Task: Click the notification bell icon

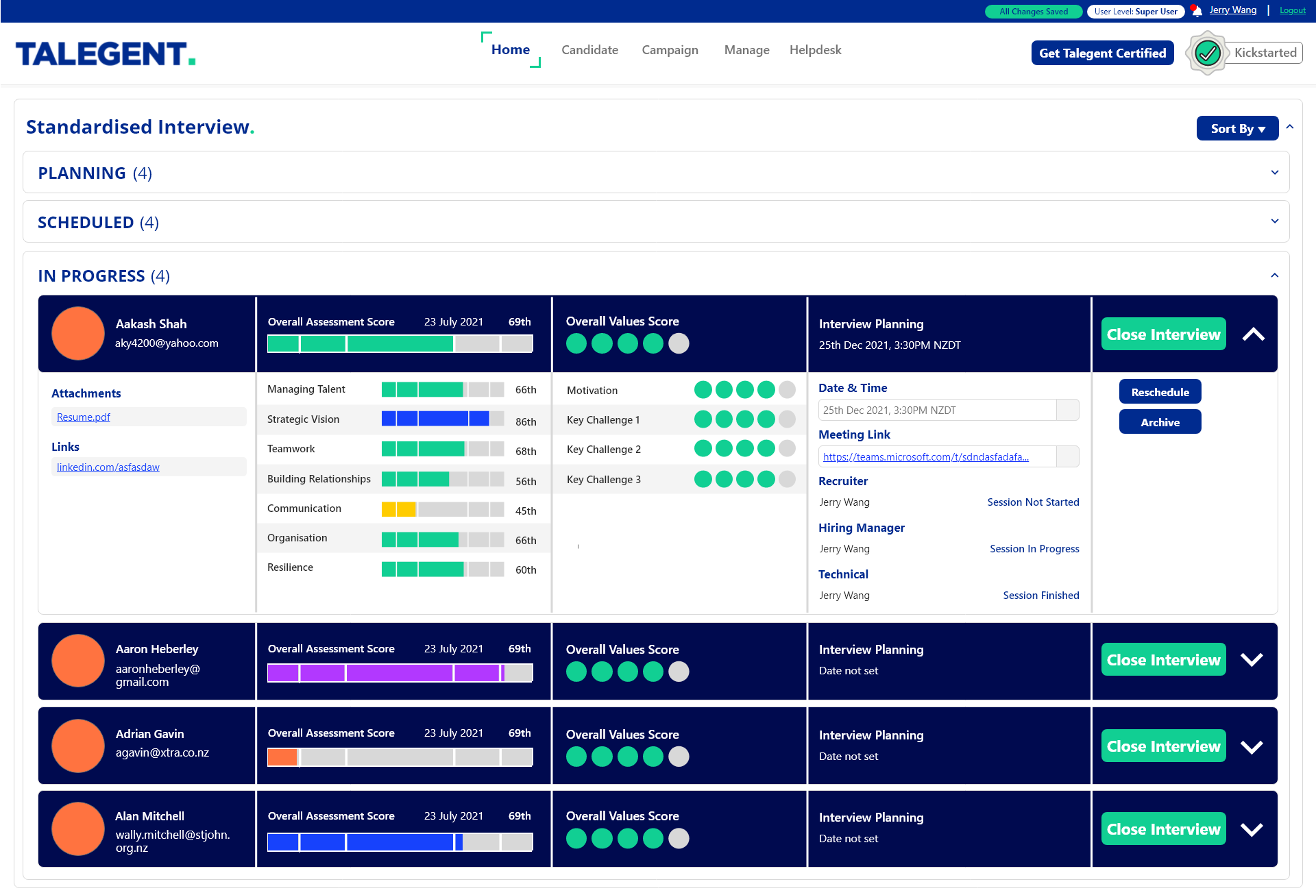Action: point(1197,11)
